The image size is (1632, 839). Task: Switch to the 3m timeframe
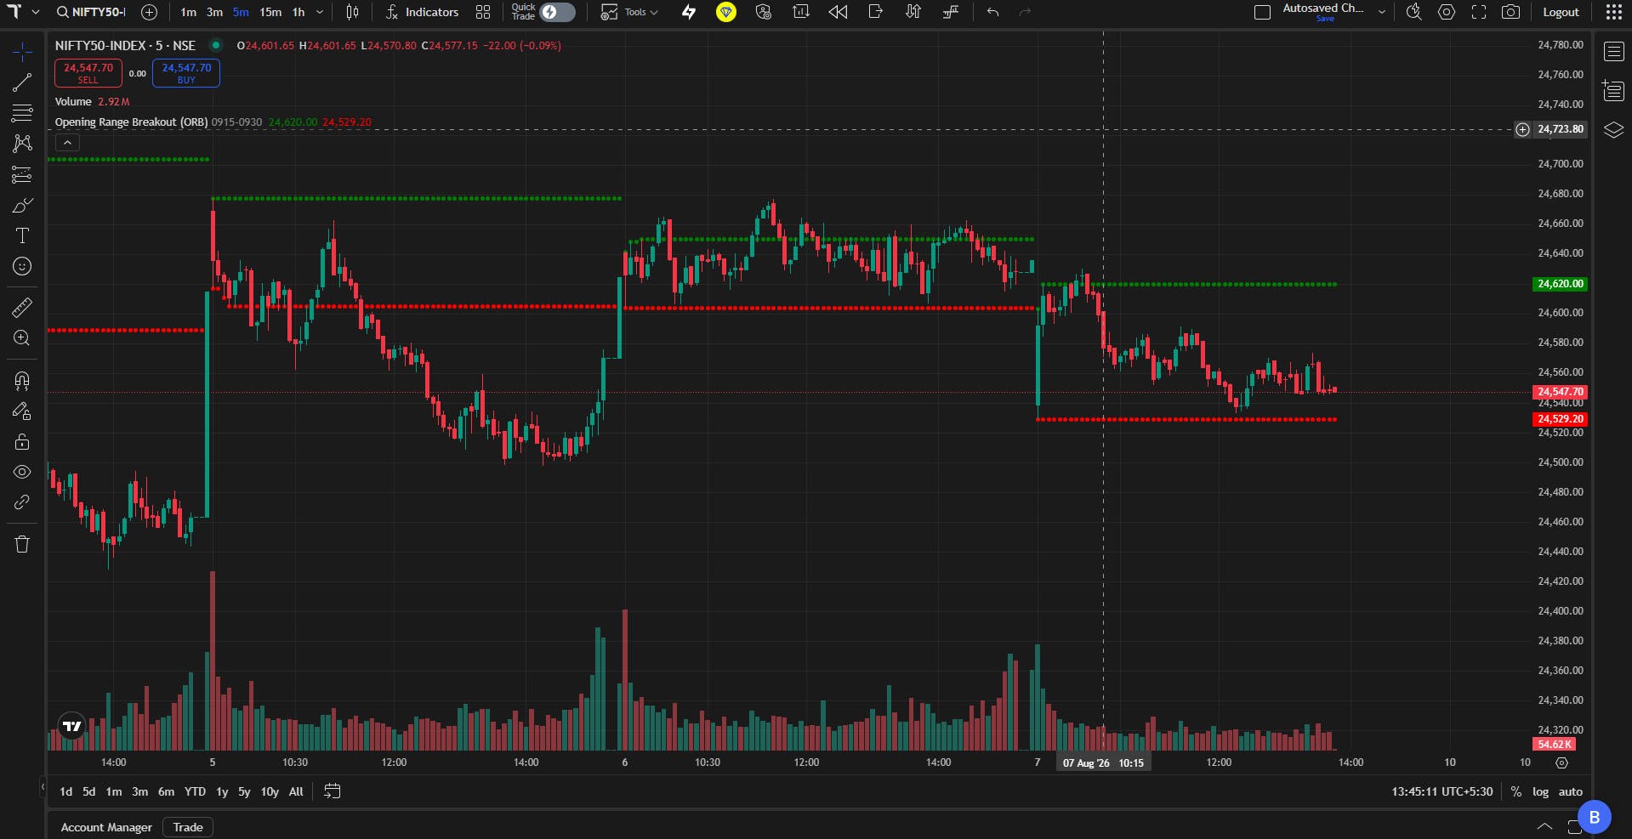pos(214,12)
